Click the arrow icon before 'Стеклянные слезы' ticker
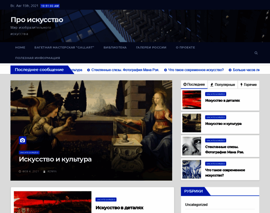The height and width of the screenshot is (213, 270). [88, 70]
